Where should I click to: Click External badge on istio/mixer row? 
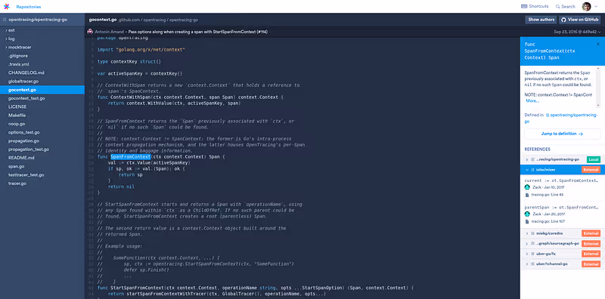tap(591, 170)
